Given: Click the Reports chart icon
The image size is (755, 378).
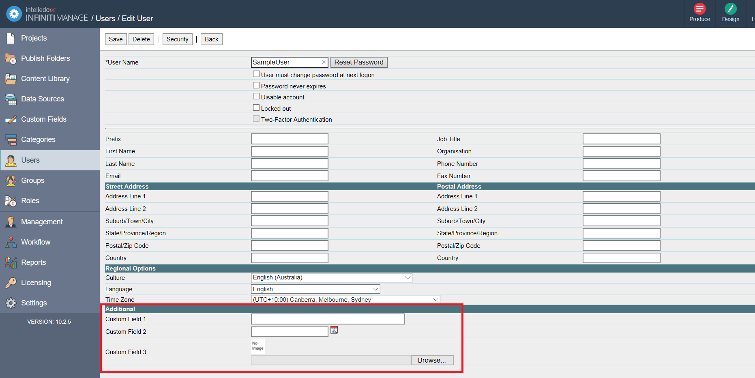Looking at the screenshot, I should pyautogui.click(x=11, y=262).
